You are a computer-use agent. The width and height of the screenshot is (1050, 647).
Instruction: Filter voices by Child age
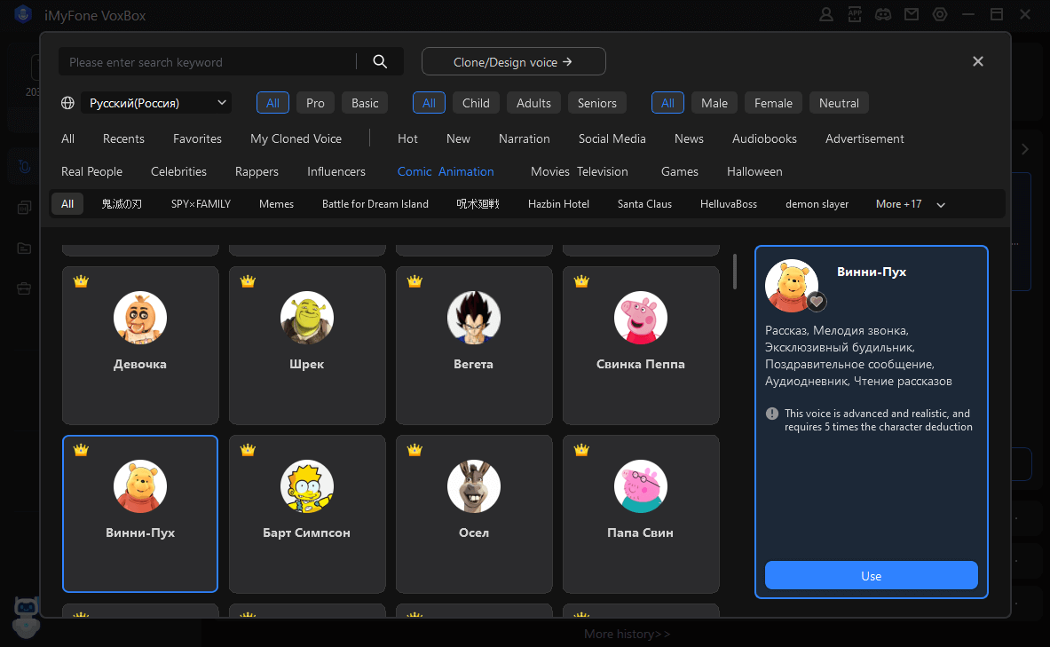[476, 102]
